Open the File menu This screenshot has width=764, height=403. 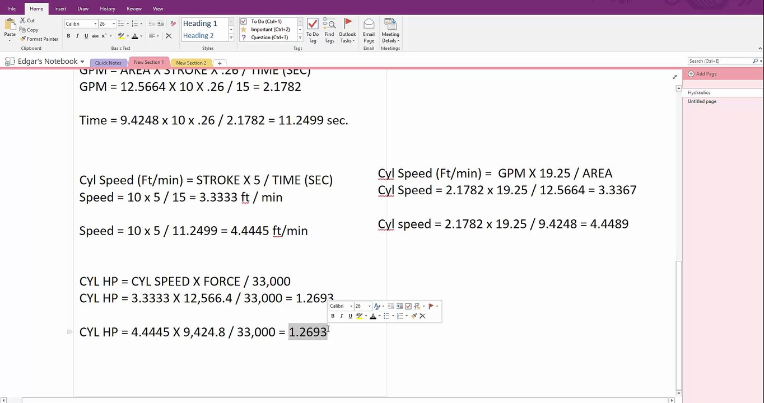[12, 8]
